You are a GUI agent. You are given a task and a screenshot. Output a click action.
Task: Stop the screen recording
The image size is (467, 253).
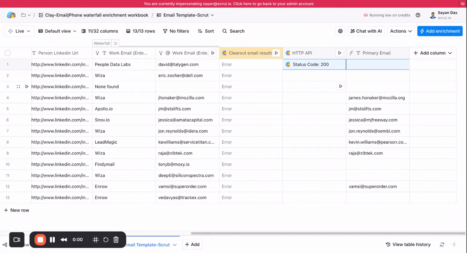40,240
